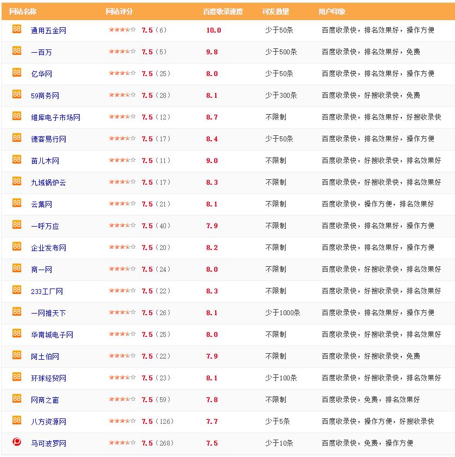Click the 88 icon beside 九域锅炉云
The width and height of the screenshot is (455, 457).
pos(17,181)
